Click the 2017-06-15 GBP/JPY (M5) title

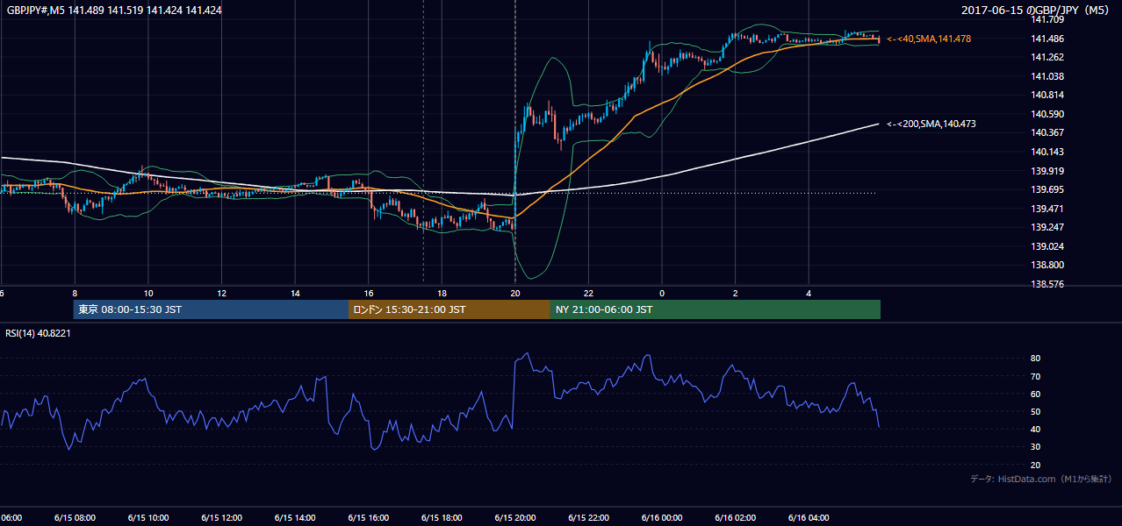tap(1037, 11)
